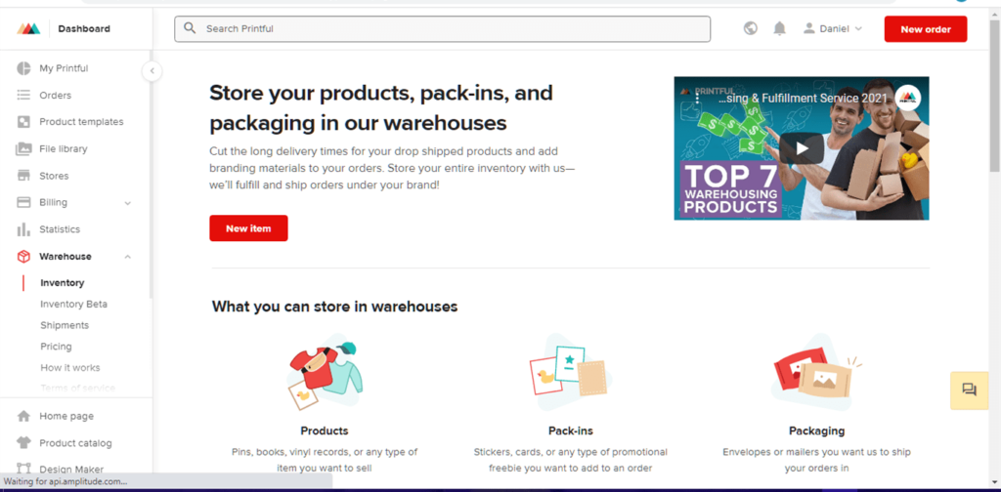Open the globe language selector
Viewport: 1001px width, 492px height.
click(751, 28)
